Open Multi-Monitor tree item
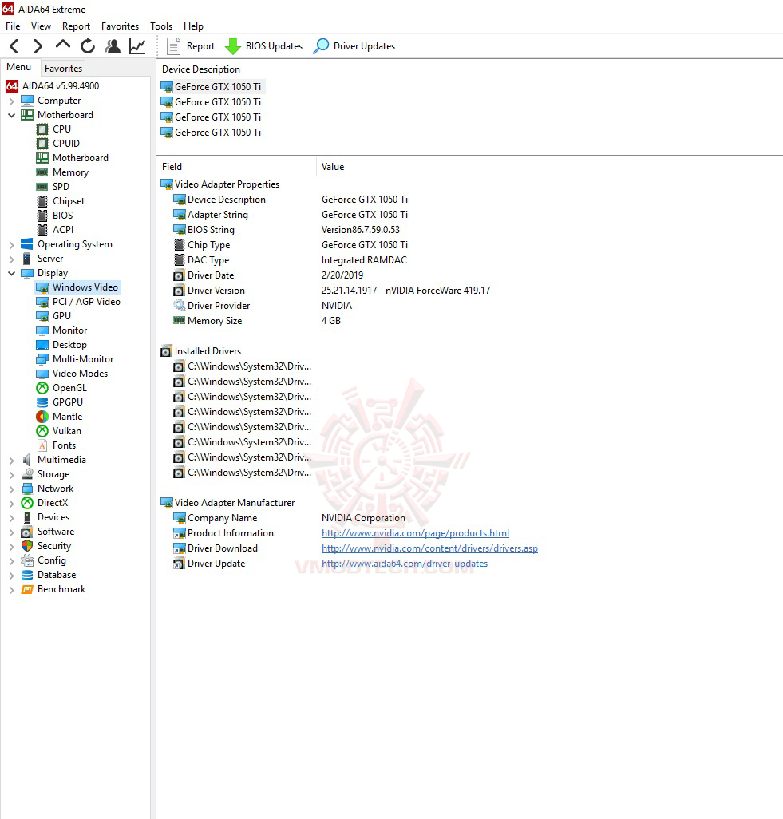This screenshot has height=819, width=783. [x=83, y=359]
